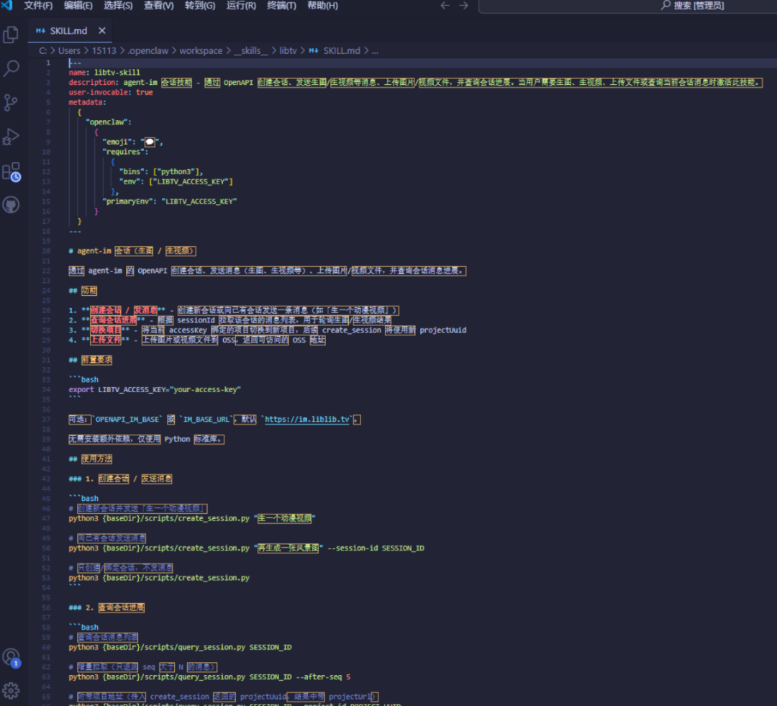
Task: Click breadcrumb segment __skills__
Action: point(251,50)
